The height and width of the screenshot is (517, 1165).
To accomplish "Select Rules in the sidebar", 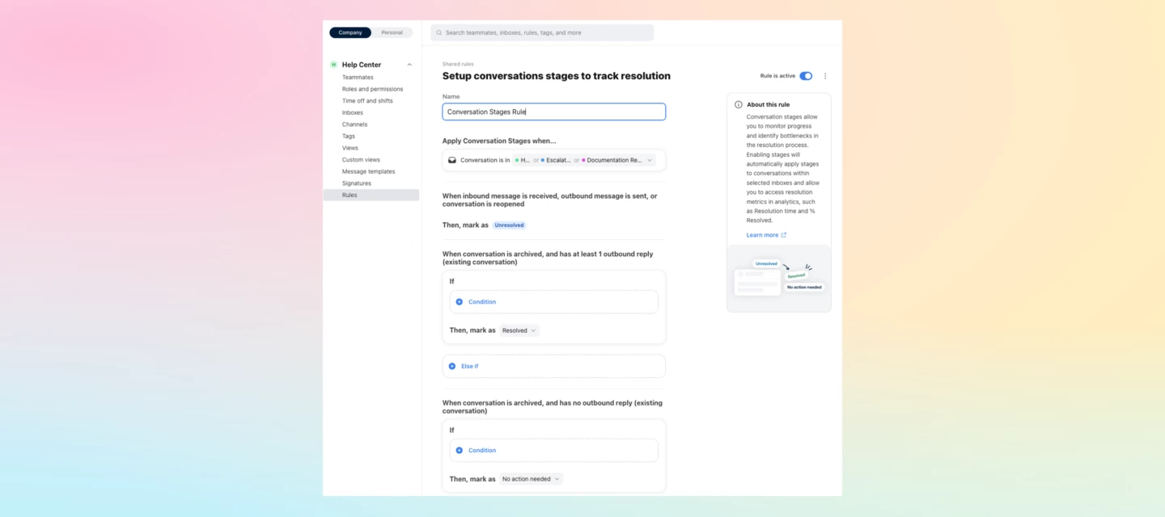I will [371, 195].
